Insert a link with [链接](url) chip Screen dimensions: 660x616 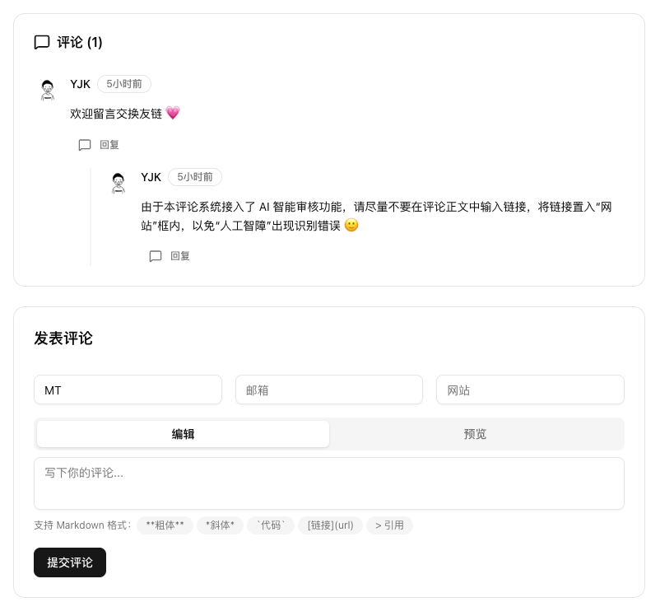pos(330,525)
